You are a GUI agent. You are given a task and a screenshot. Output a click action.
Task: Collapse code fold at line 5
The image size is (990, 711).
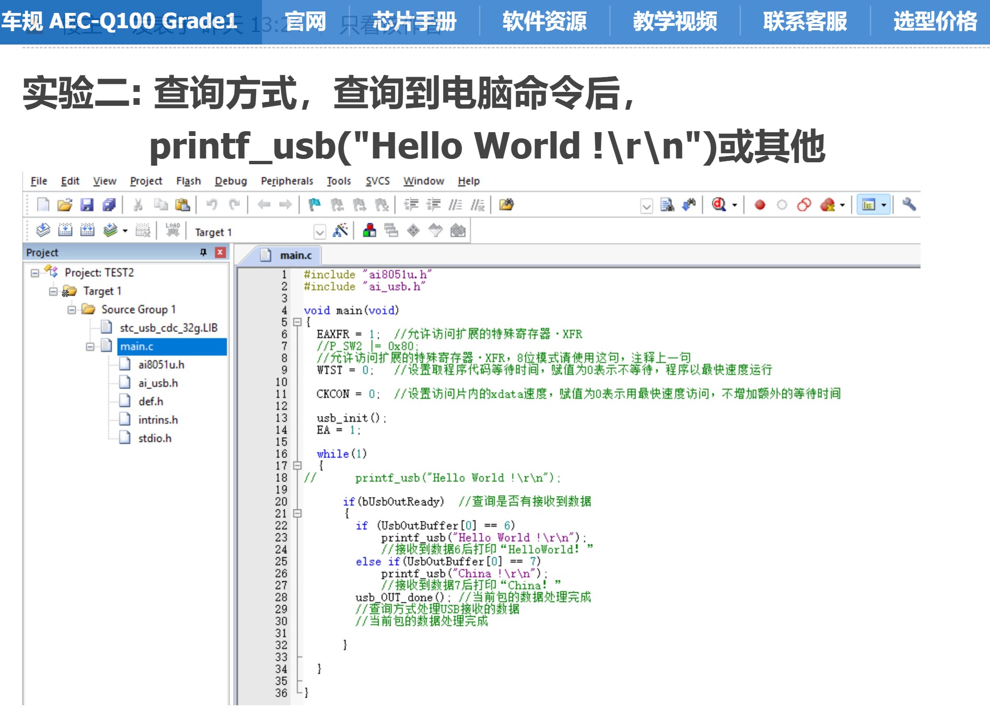(x=297, y=322)
